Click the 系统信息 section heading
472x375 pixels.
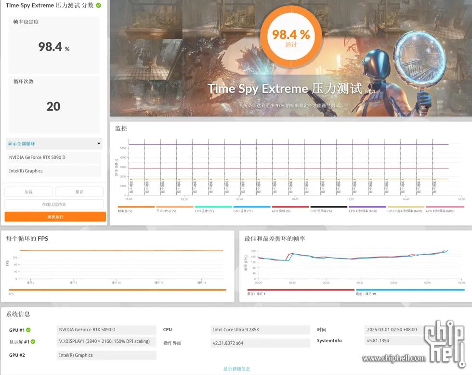pos(18,314)
